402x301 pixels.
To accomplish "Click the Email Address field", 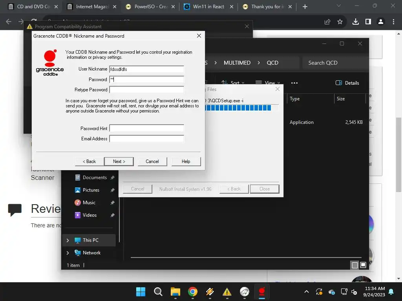I will point(147,138).
